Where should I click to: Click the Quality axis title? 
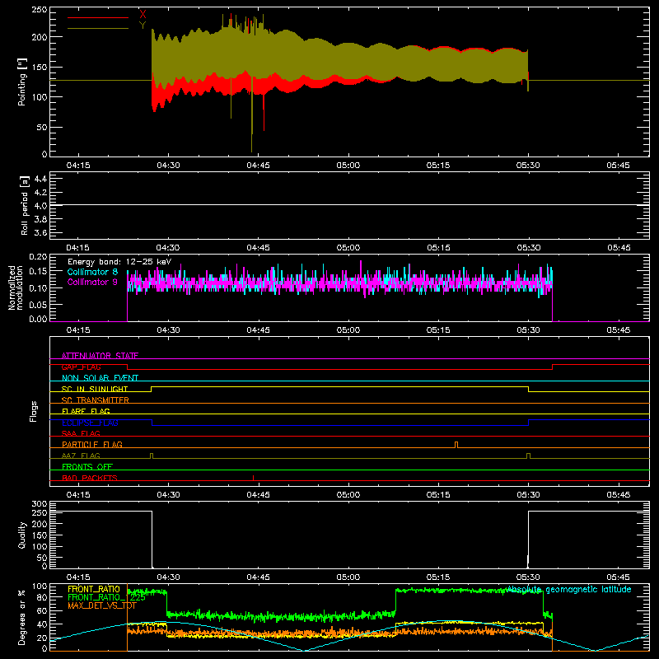[22, 535]
